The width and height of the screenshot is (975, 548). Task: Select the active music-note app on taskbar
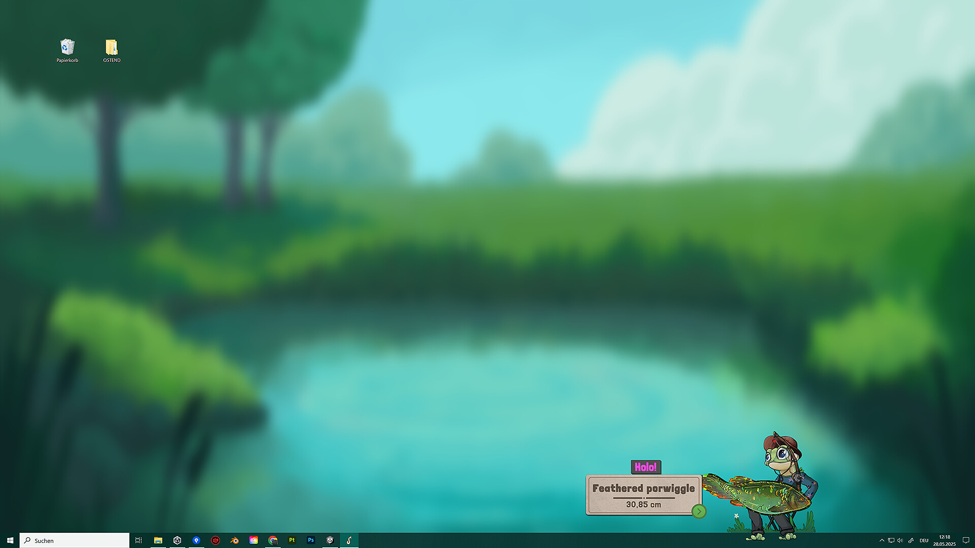point(349,540)
